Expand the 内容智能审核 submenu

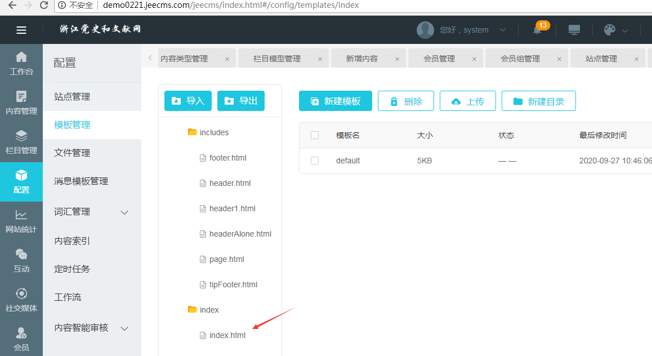click(125, 328)
